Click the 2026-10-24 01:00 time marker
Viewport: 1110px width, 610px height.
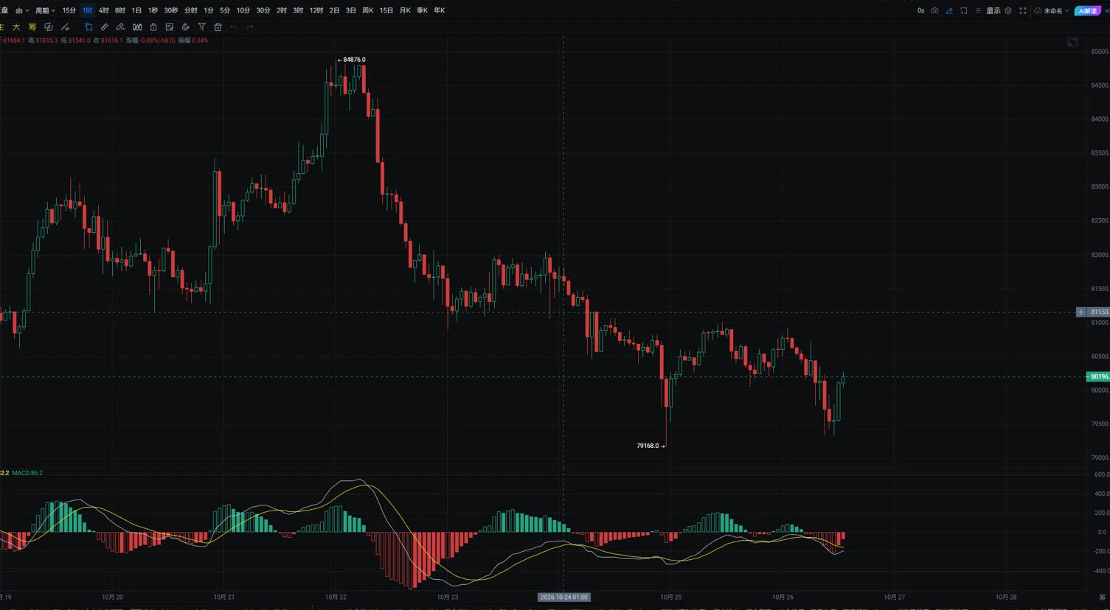click(x=563, y=597)
